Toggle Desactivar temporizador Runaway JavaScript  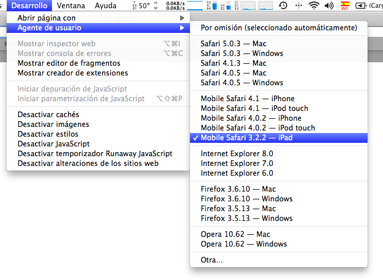point(98,154)
